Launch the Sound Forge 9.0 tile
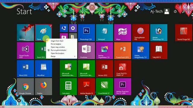This screenshot has height=108, width=193. point(184,33)
